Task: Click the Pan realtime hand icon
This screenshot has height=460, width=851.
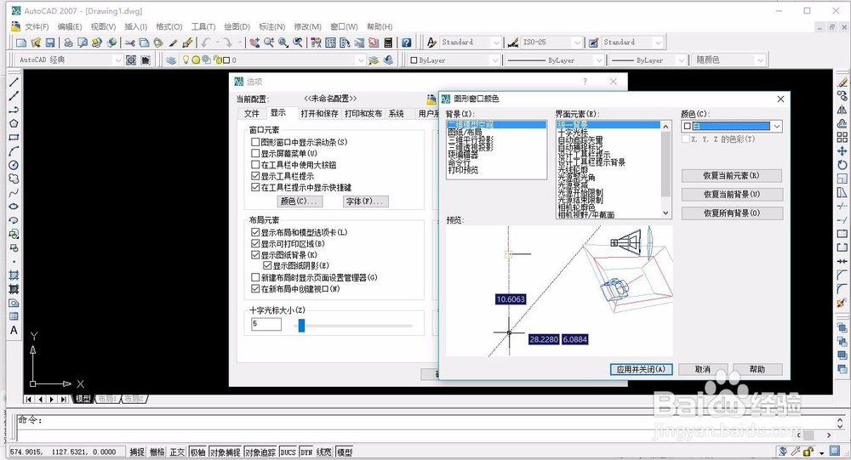Action: point(254,43)
